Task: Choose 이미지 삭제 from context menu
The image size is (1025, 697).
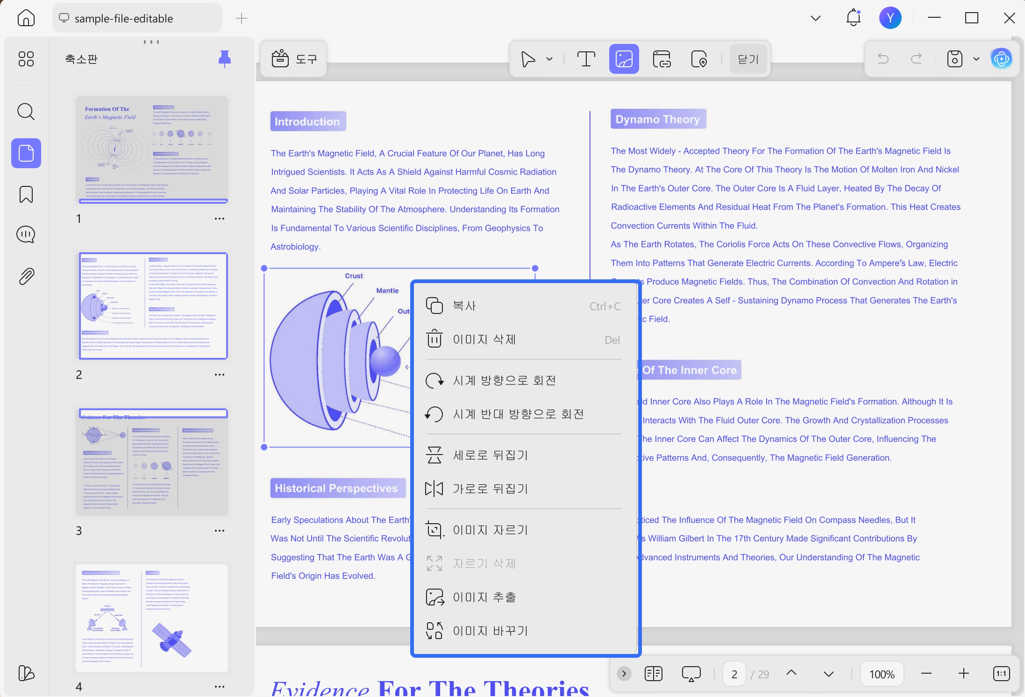Action: pyautogui.click(x=524, y=340)
